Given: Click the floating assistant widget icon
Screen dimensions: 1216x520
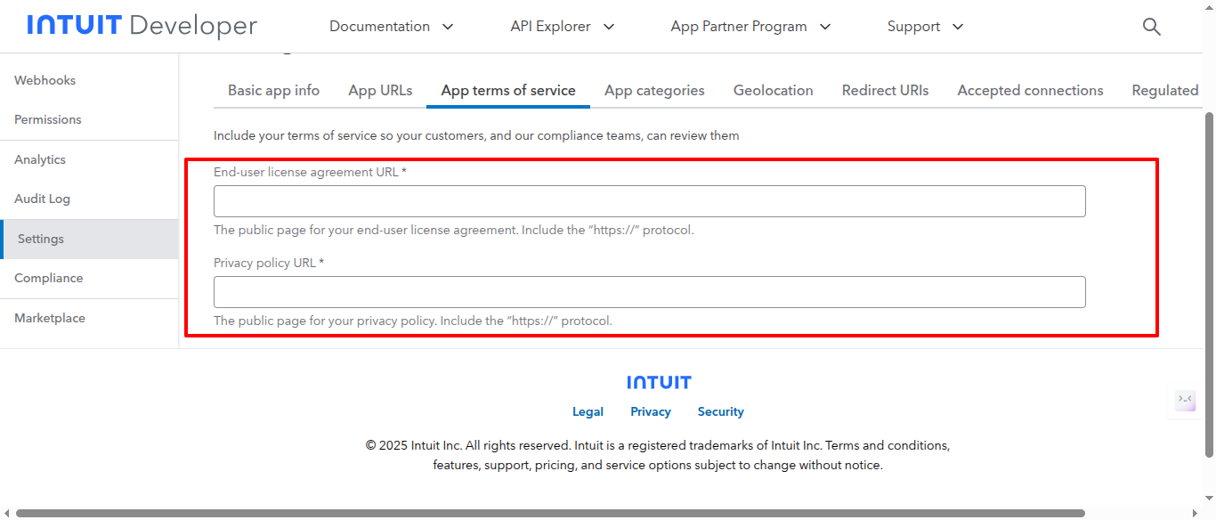Looking at the screenshot, I should pos(1185,400).
